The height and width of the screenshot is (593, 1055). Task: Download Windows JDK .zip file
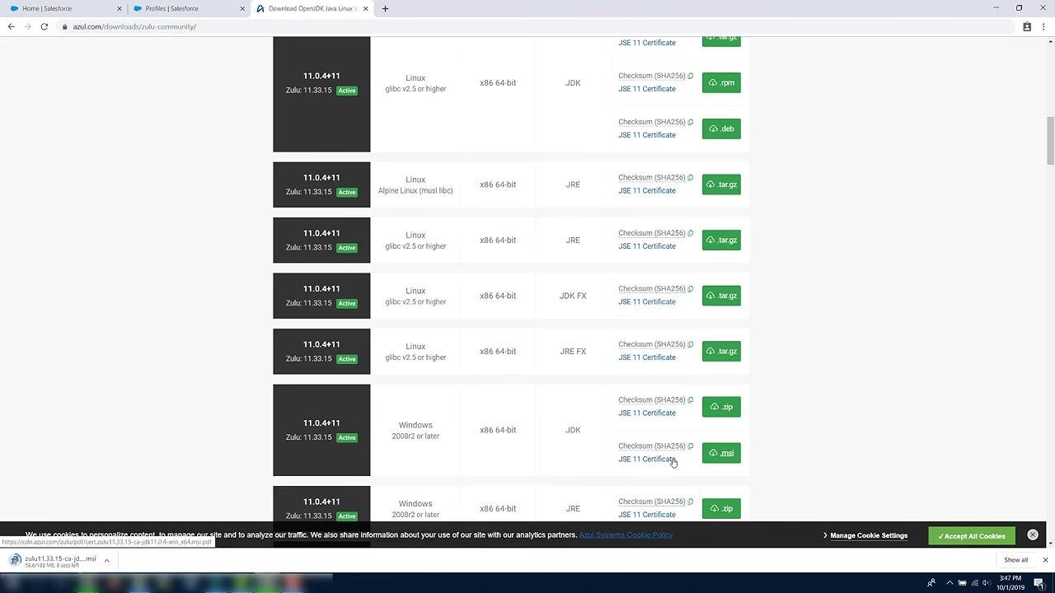point(721,407)
